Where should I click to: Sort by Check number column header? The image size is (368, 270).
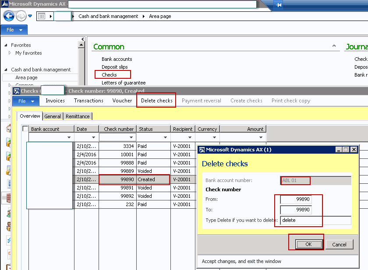pyautogui.click(x=117, y=129)
